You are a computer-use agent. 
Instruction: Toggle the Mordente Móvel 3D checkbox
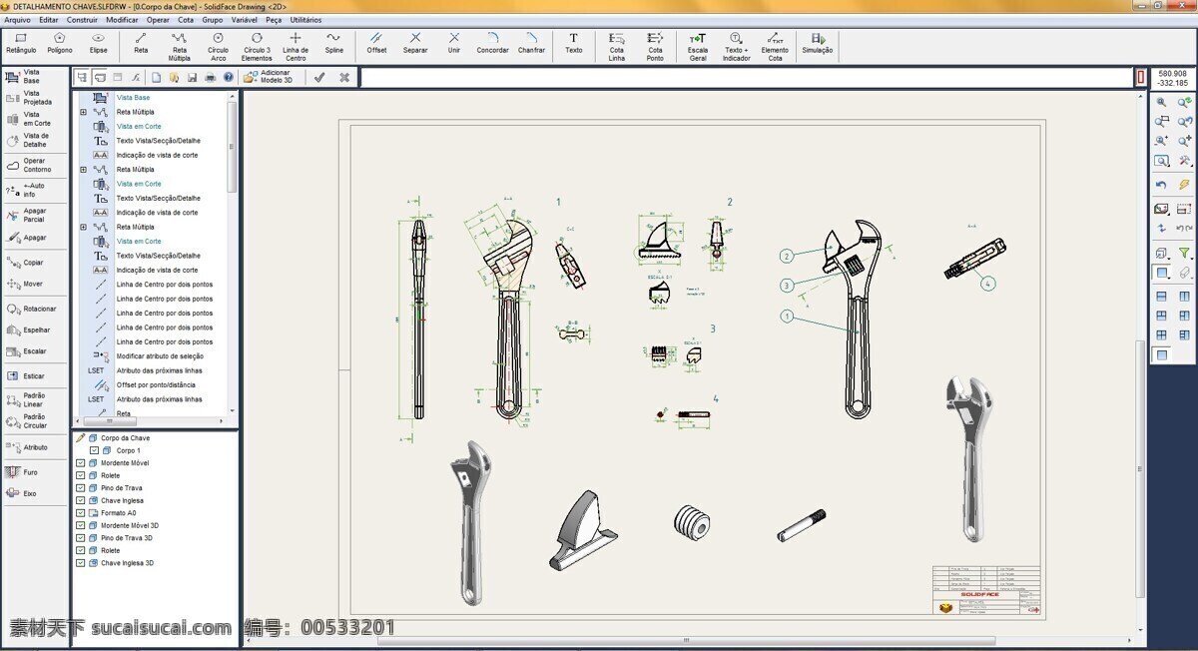pyautogui.click(x=81, y=525)
